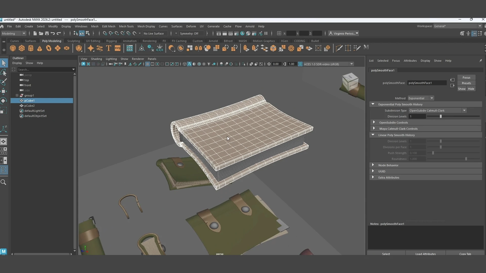The image size is (486, 273).
Task: Open the Mesh Tools menu
Action: [x=126, y=26]
